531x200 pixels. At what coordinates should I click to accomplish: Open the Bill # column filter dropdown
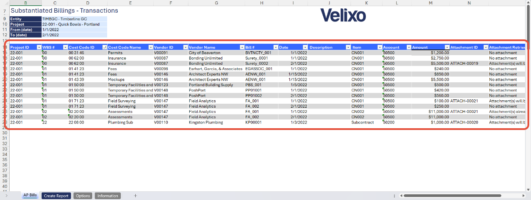coord(275,47)
